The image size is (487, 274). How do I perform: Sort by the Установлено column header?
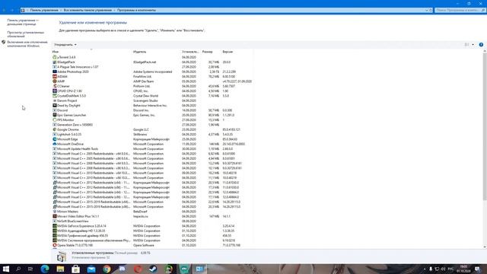coord(191,52)
